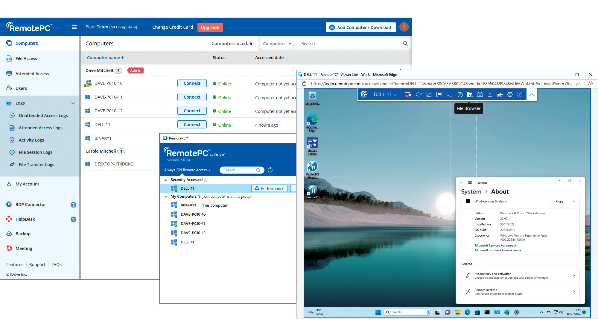
Task: Click the refresh icon in RemotePC app
Action: click(270, 170)
